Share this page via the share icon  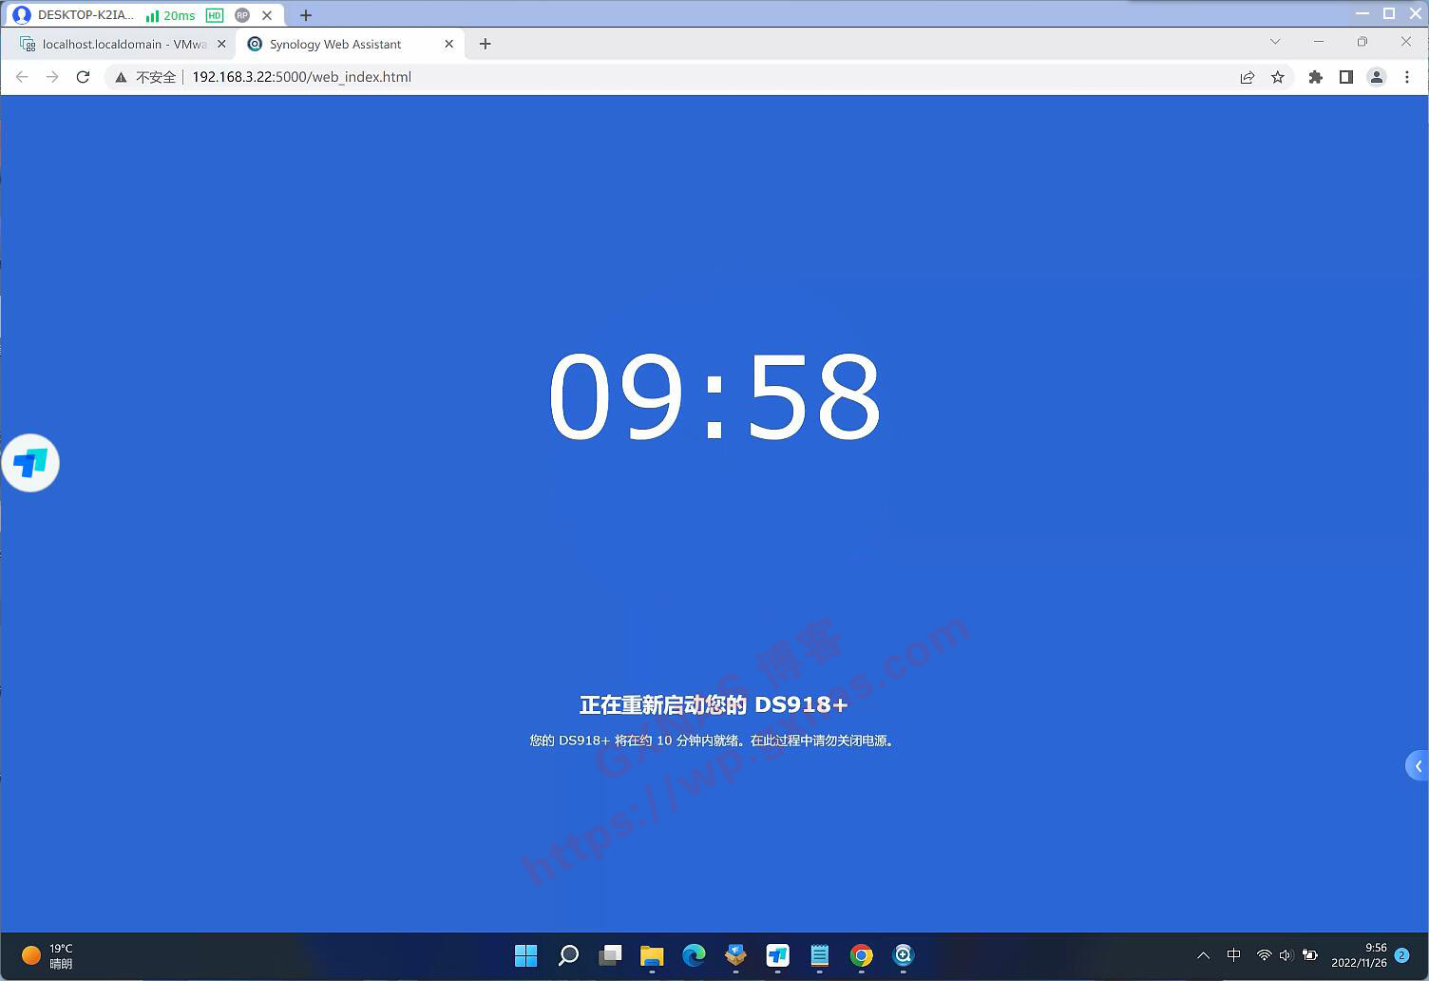(x=1247, y=77)
